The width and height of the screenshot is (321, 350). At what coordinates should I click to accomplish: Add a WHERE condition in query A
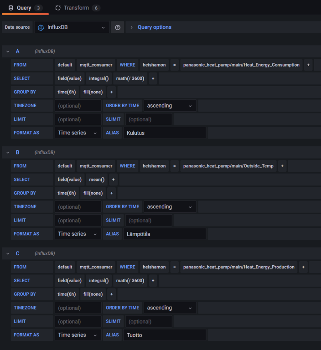pyautogui.click(x=309, y=65)
